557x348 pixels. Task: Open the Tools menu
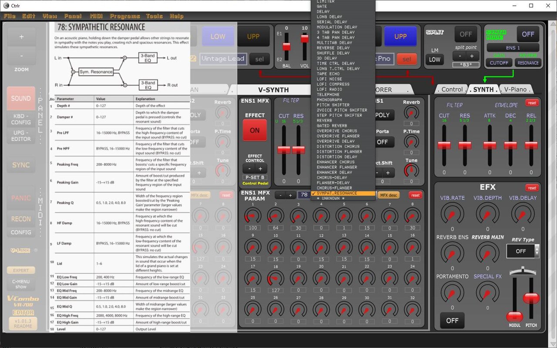[x=154, y=16]
